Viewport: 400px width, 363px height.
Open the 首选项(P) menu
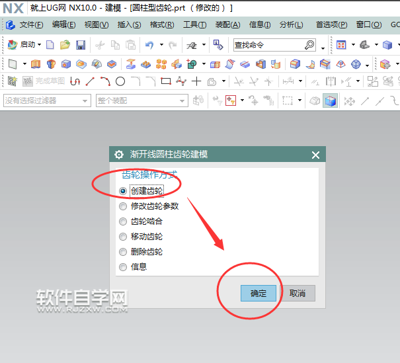(332, 24)
